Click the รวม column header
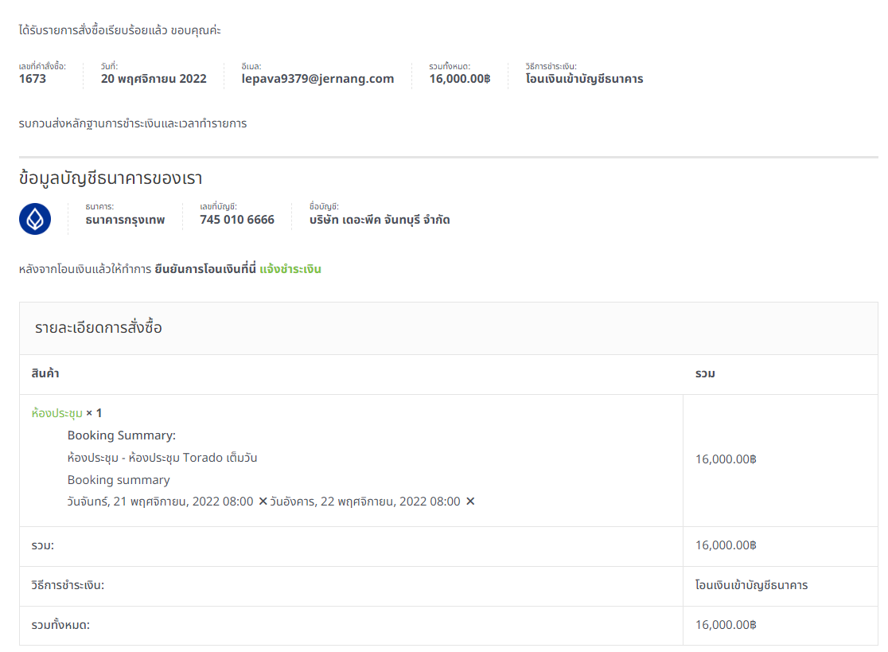Screen dimensions: 888x652 [705, 374]
